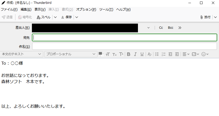Open the オプション(P) menu
The image size is (219, 116).
(86, 9)
